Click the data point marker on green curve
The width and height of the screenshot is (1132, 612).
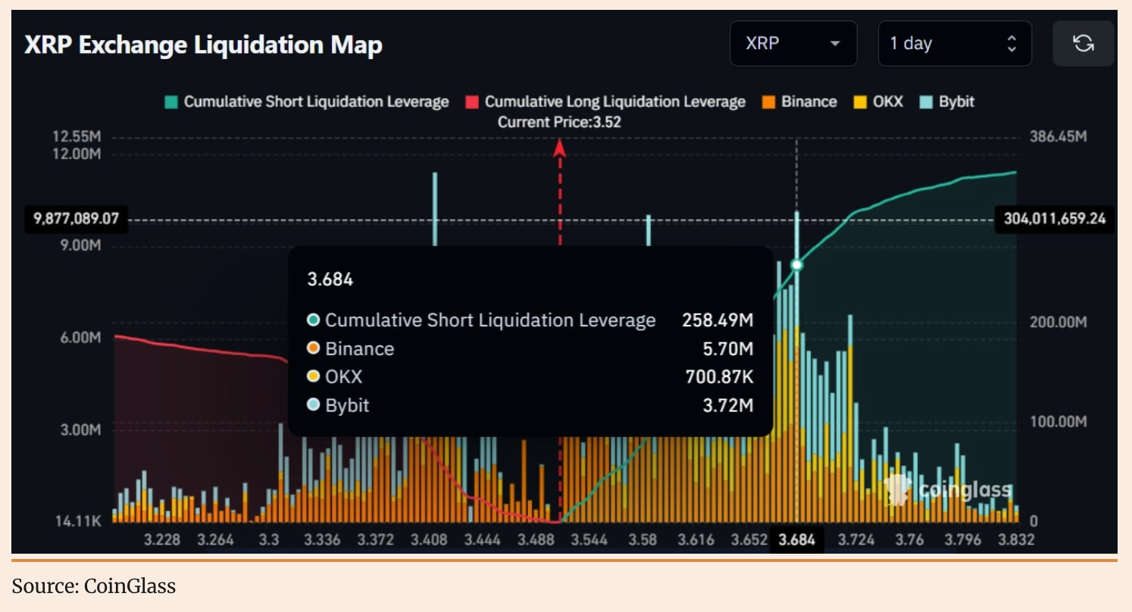point(796,264)
